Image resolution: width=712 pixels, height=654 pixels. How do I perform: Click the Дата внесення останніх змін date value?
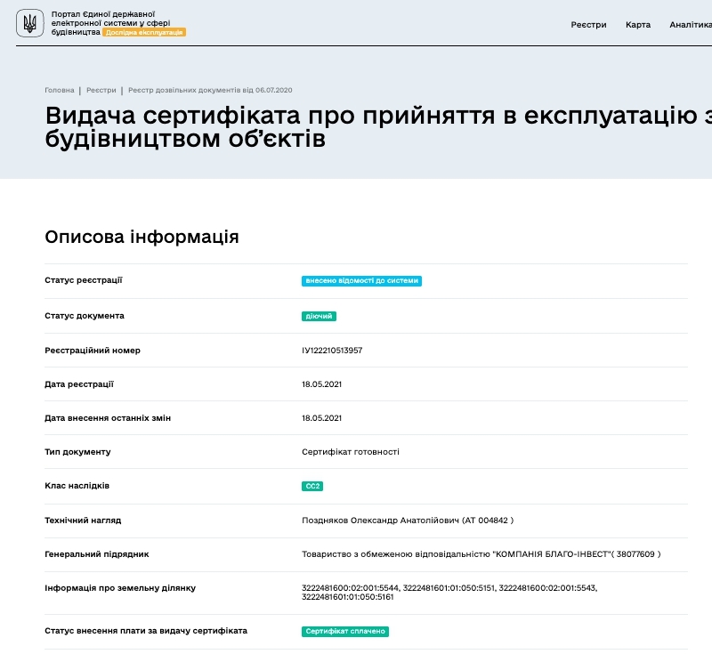pos(321,418)
